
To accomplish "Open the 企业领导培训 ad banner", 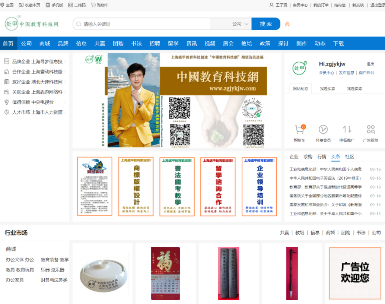I will tap(259, 187).
